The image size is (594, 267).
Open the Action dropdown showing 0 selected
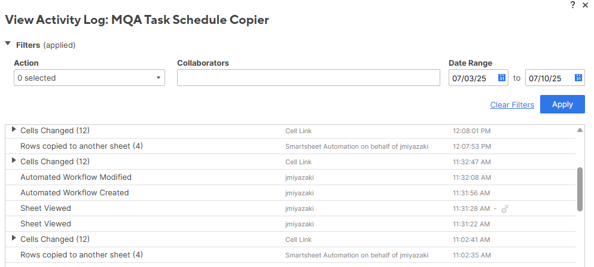pyautogui.click(x=89, y=78)
